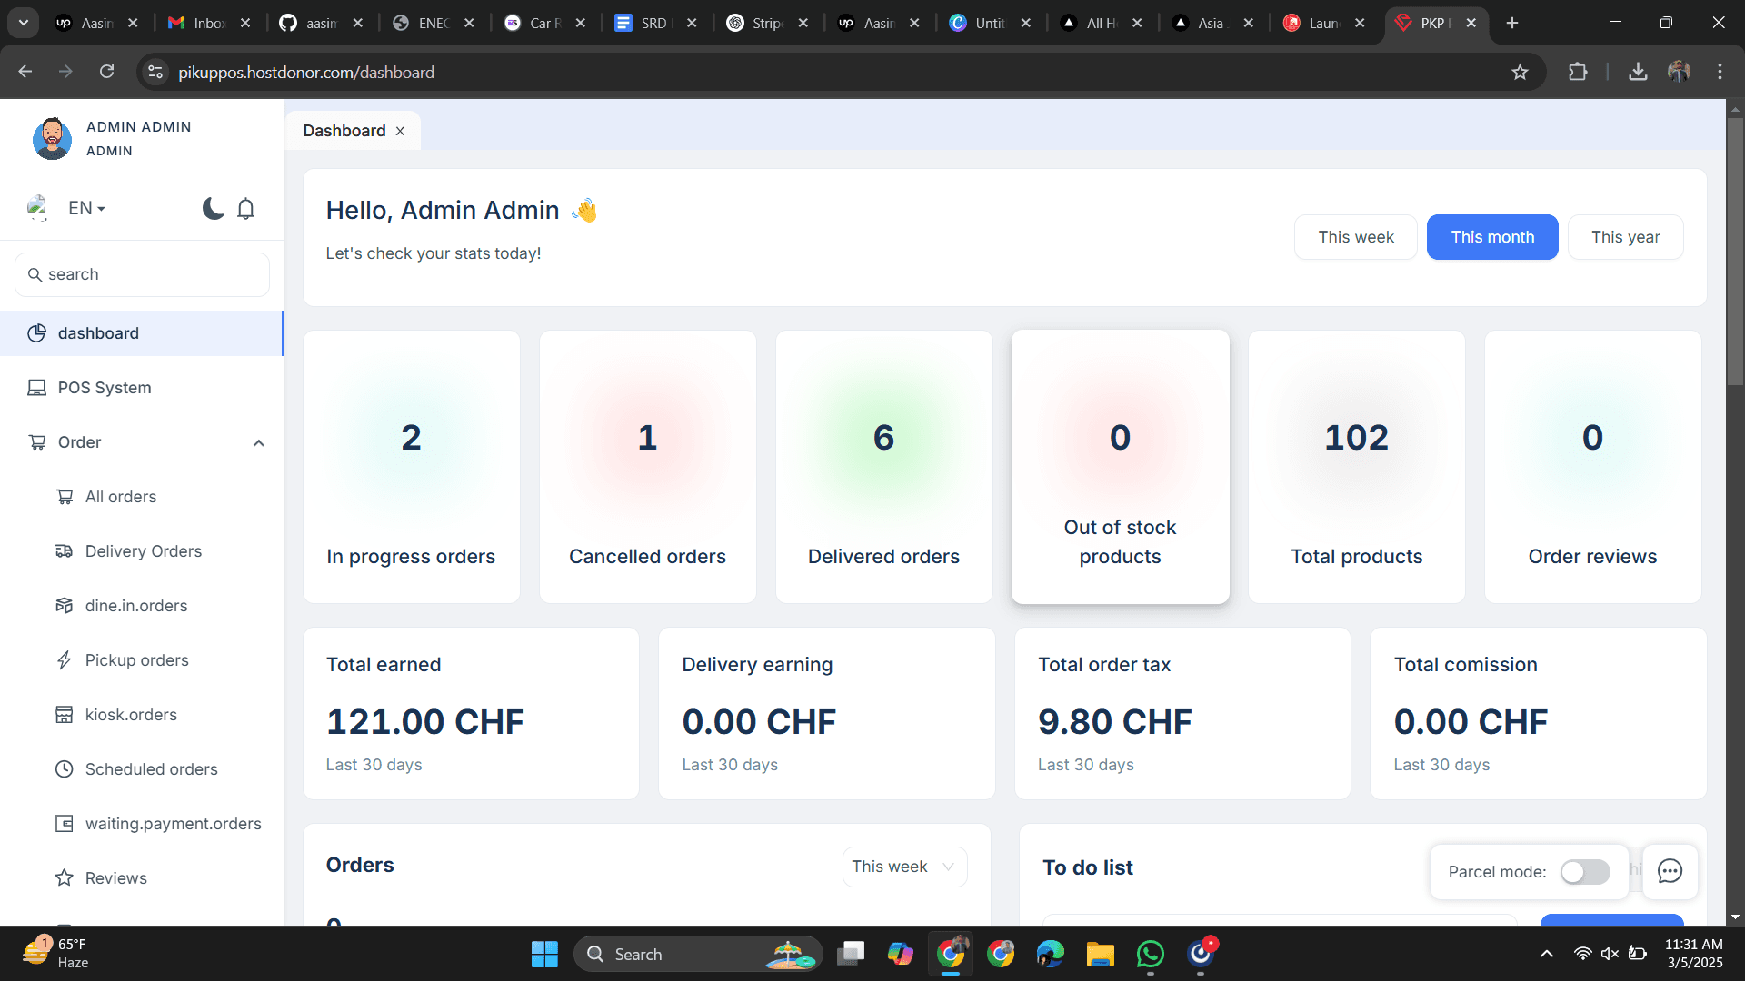This screenshot has height=981, width=1745.
Task: Open the Out of stock products card
Action: (1121, 467)
